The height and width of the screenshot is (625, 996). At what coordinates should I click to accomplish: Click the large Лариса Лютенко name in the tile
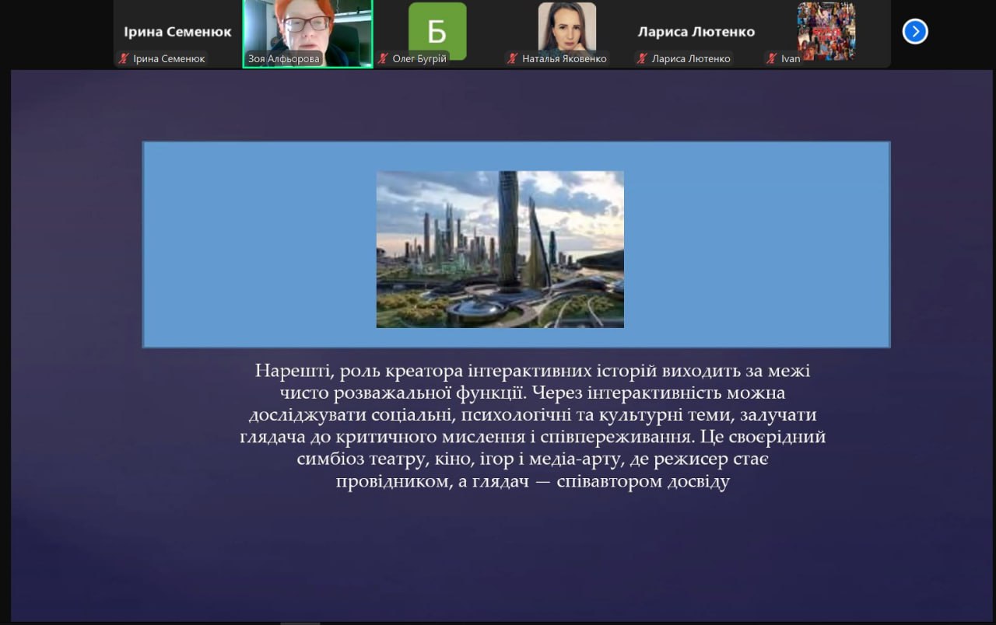(x=696, y=32)
